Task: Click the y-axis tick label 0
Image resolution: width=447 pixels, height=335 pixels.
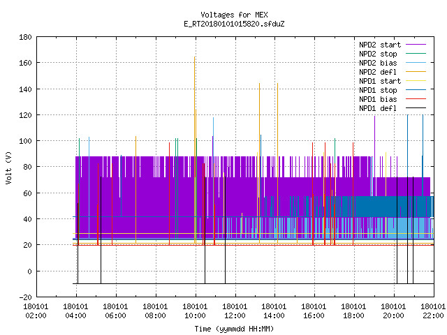Action: (x=29, y=271)
